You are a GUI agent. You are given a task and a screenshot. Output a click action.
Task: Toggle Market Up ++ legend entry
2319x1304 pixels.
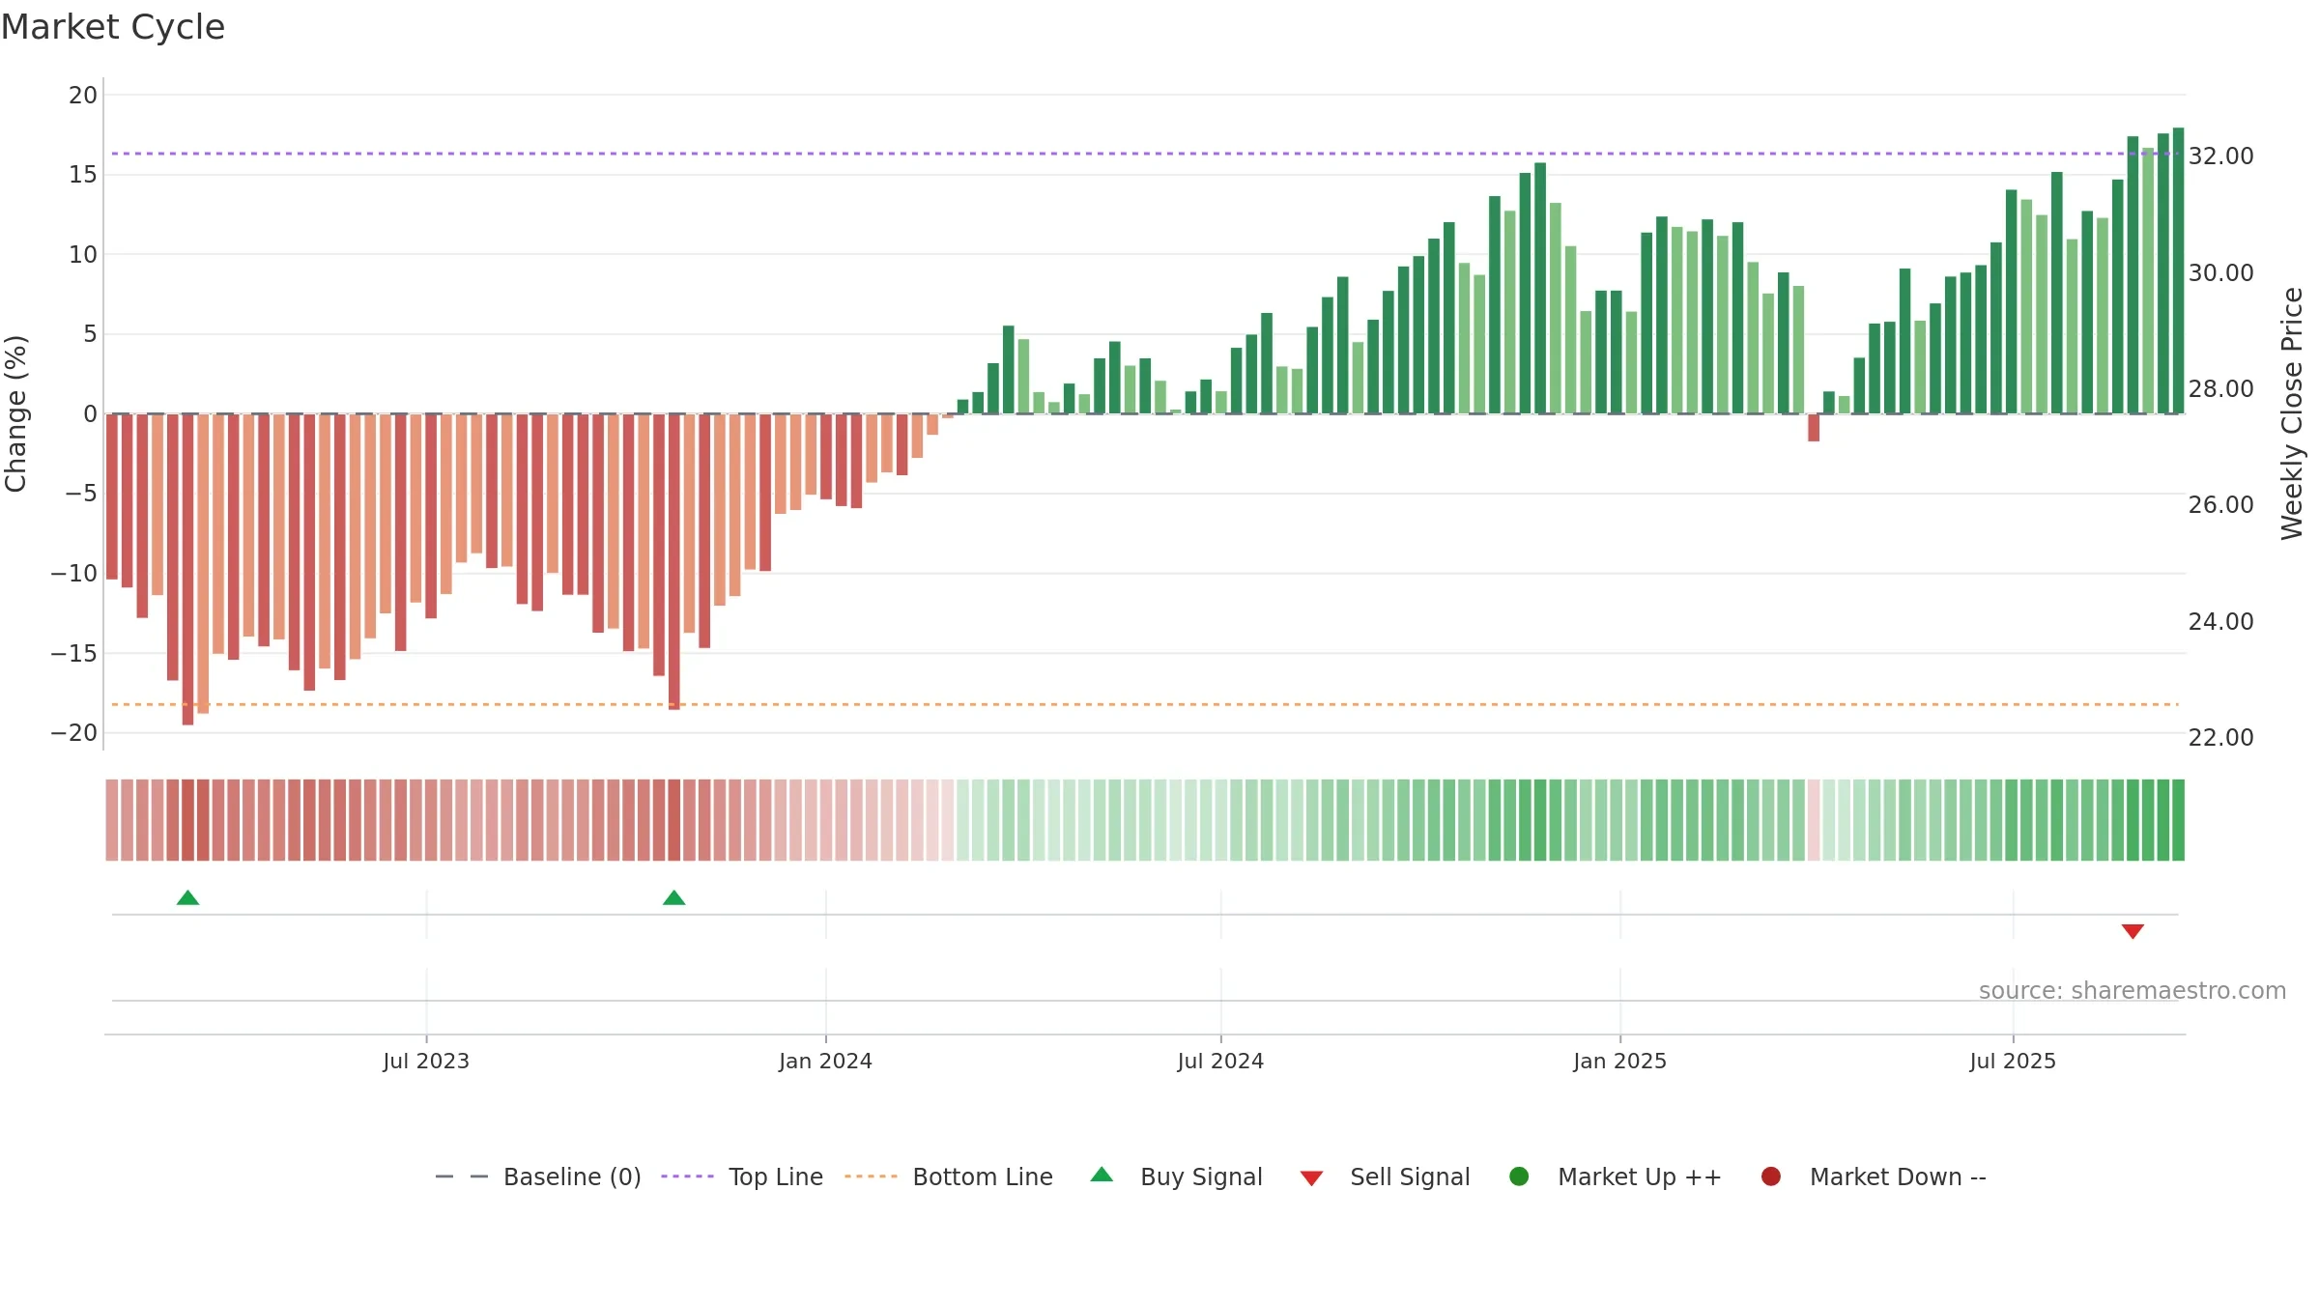(x=1615, y=1176)
